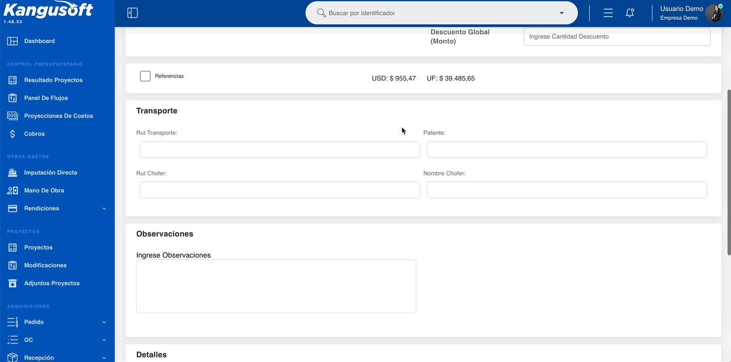Click the Adjuntos Proyectos icon
Viewport: 731px width, 362px height.
(x=12, y=283)
